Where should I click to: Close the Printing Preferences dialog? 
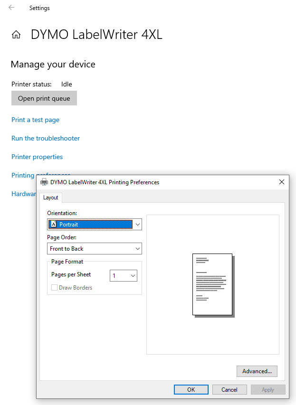point(282,182)
